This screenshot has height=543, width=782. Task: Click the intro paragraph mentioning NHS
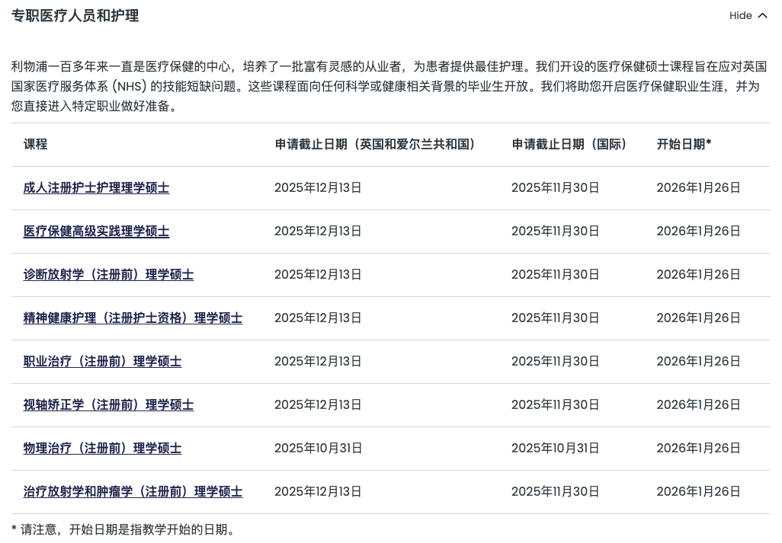pos(389,86)
